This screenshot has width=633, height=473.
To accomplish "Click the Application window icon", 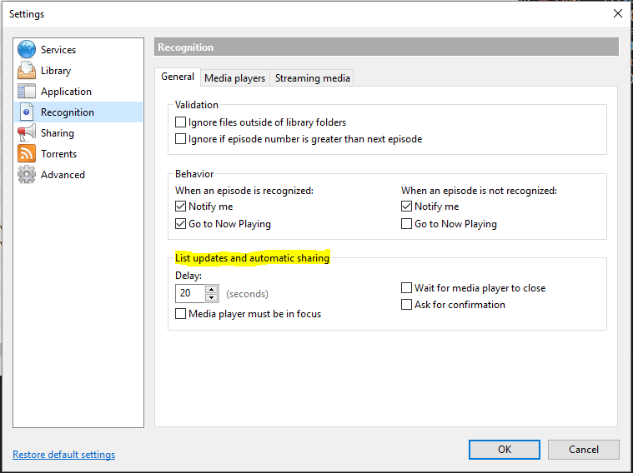I will tap(26, 91).
